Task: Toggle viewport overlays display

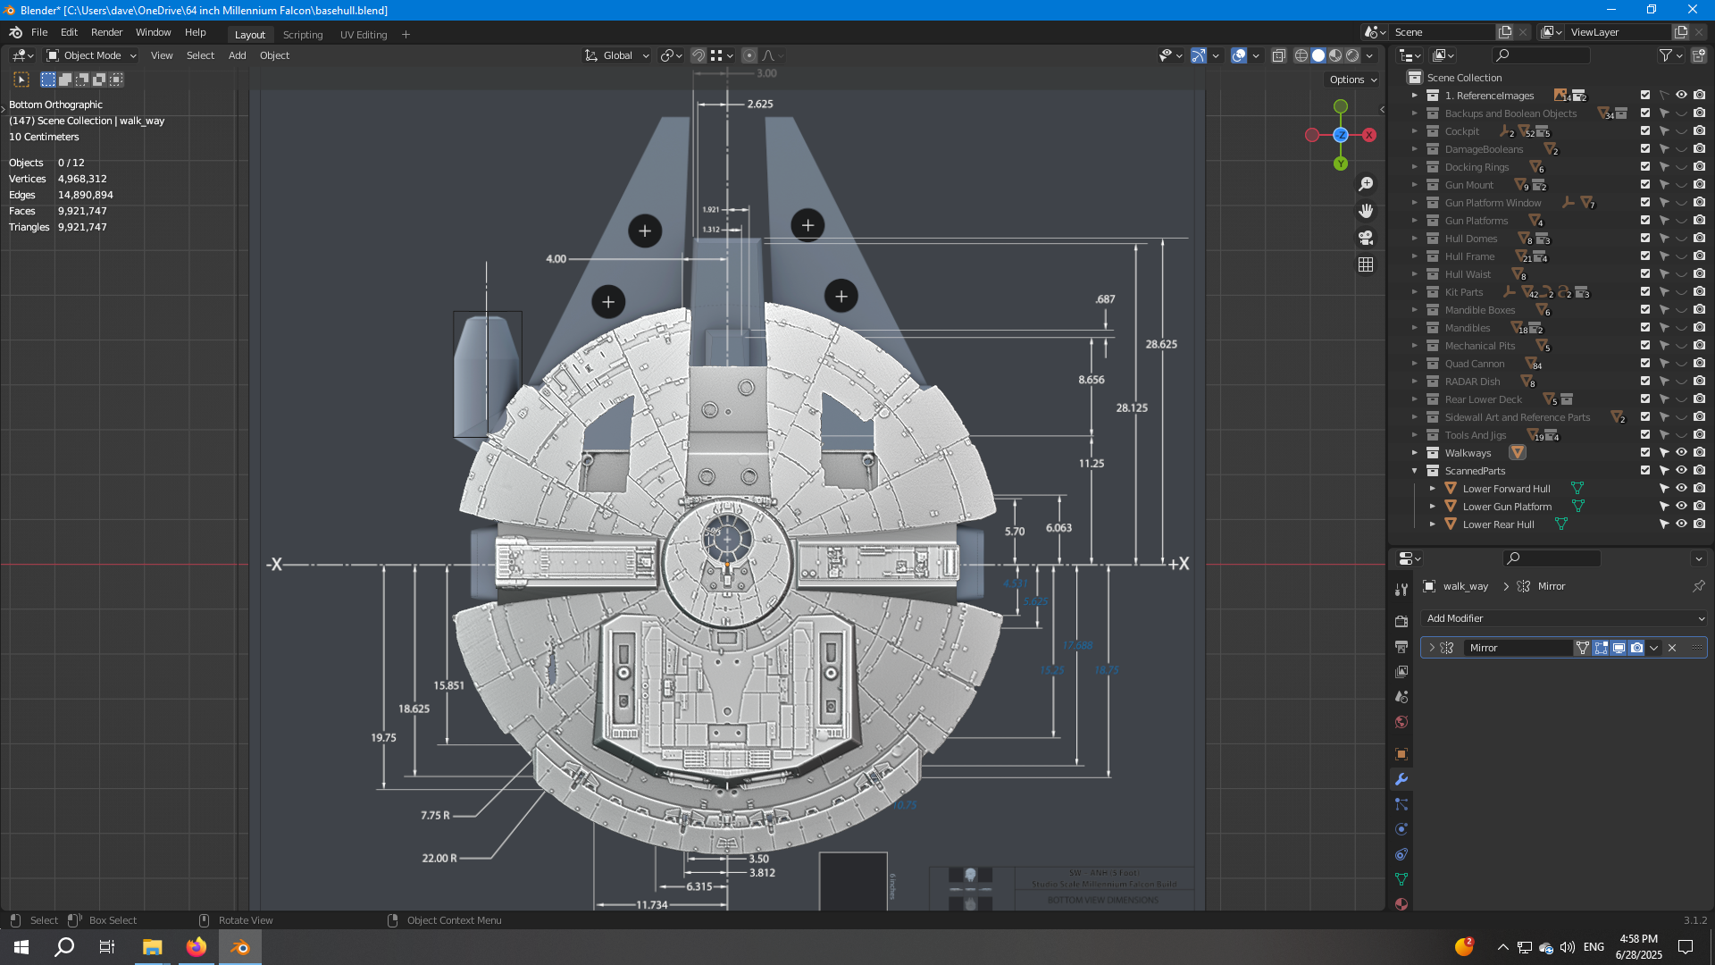Action: tap(1239, 55)
